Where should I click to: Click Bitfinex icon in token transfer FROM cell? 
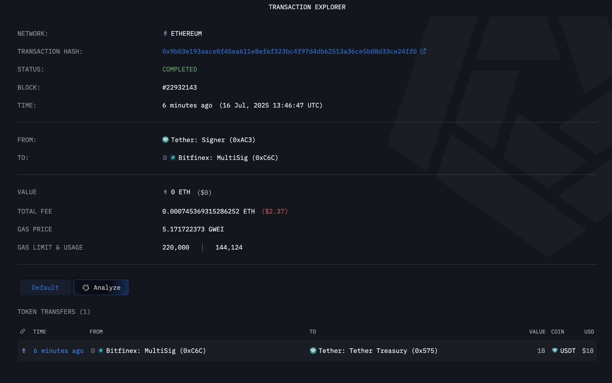pos(101,351)
